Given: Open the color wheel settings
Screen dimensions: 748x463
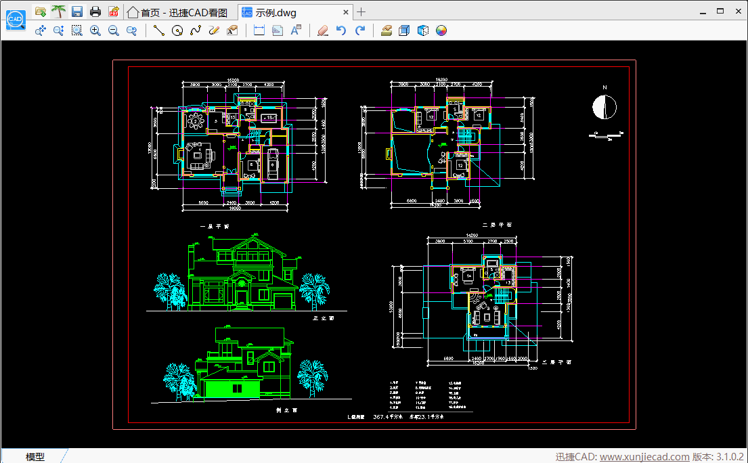Looking at the screenshot, I should [x=441, y=30].
